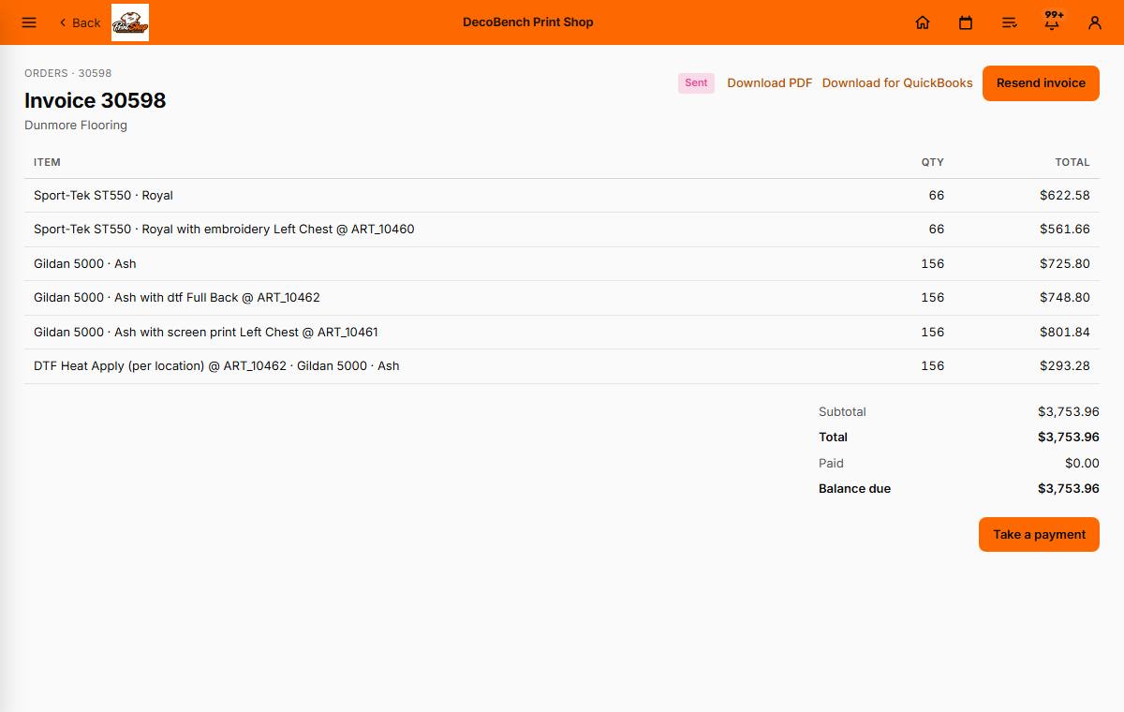Screen dimensions: 1124x712
Task: Open notifications bell with 99+ badge
Action: click(x=1053, y=21)
